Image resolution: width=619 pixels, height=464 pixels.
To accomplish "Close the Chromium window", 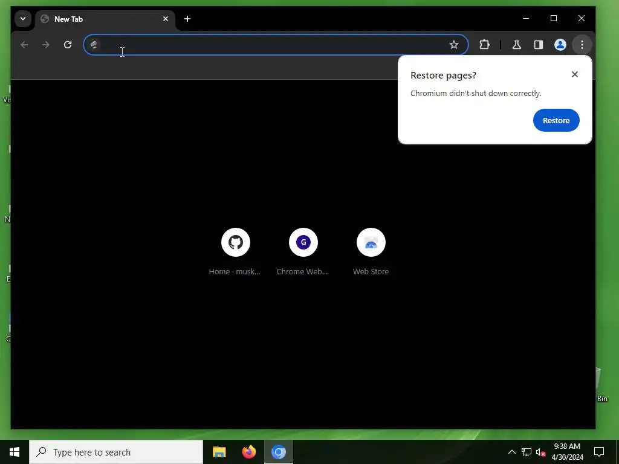I will 581,18.
